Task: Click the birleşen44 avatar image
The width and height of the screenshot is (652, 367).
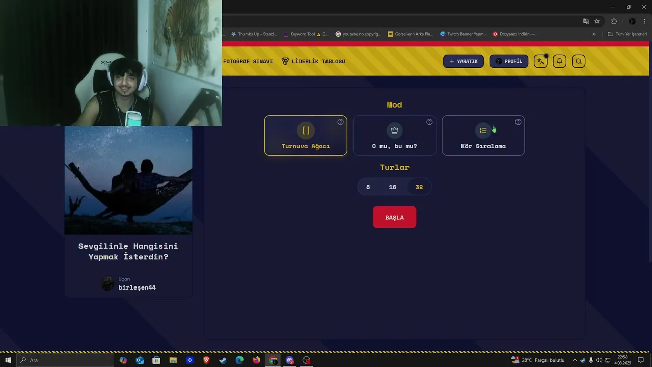Action: coord(108,284)
